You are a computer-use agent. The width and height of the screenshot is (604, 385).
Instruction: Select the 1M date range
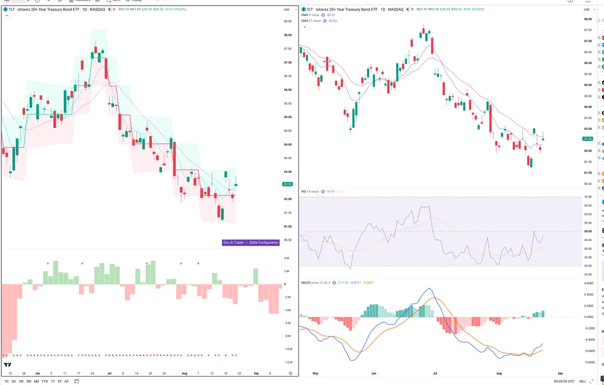tap(21, 381)
